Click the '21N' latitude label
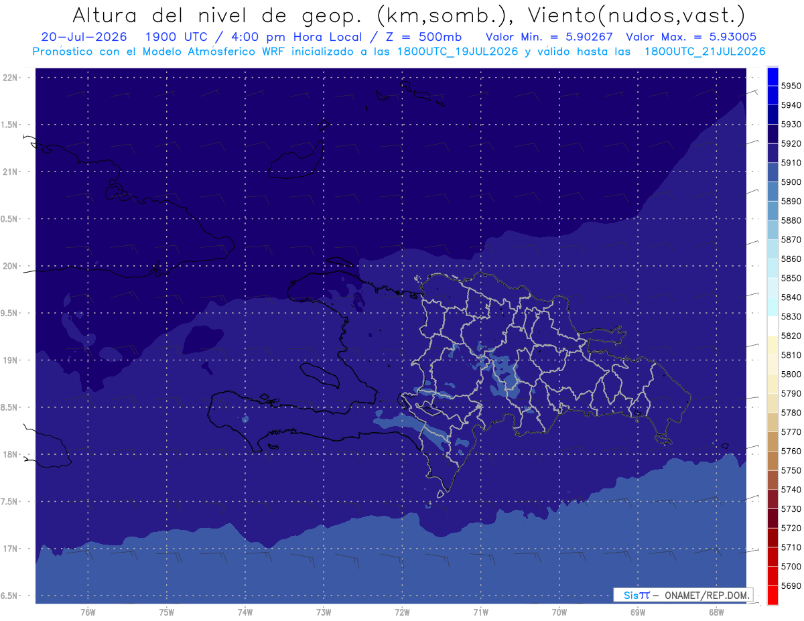 11,171
